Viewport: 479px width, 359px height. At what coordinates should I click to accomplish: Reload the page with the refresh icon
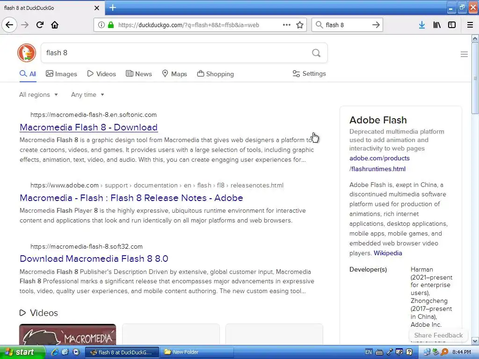click(x=40, y=25)
